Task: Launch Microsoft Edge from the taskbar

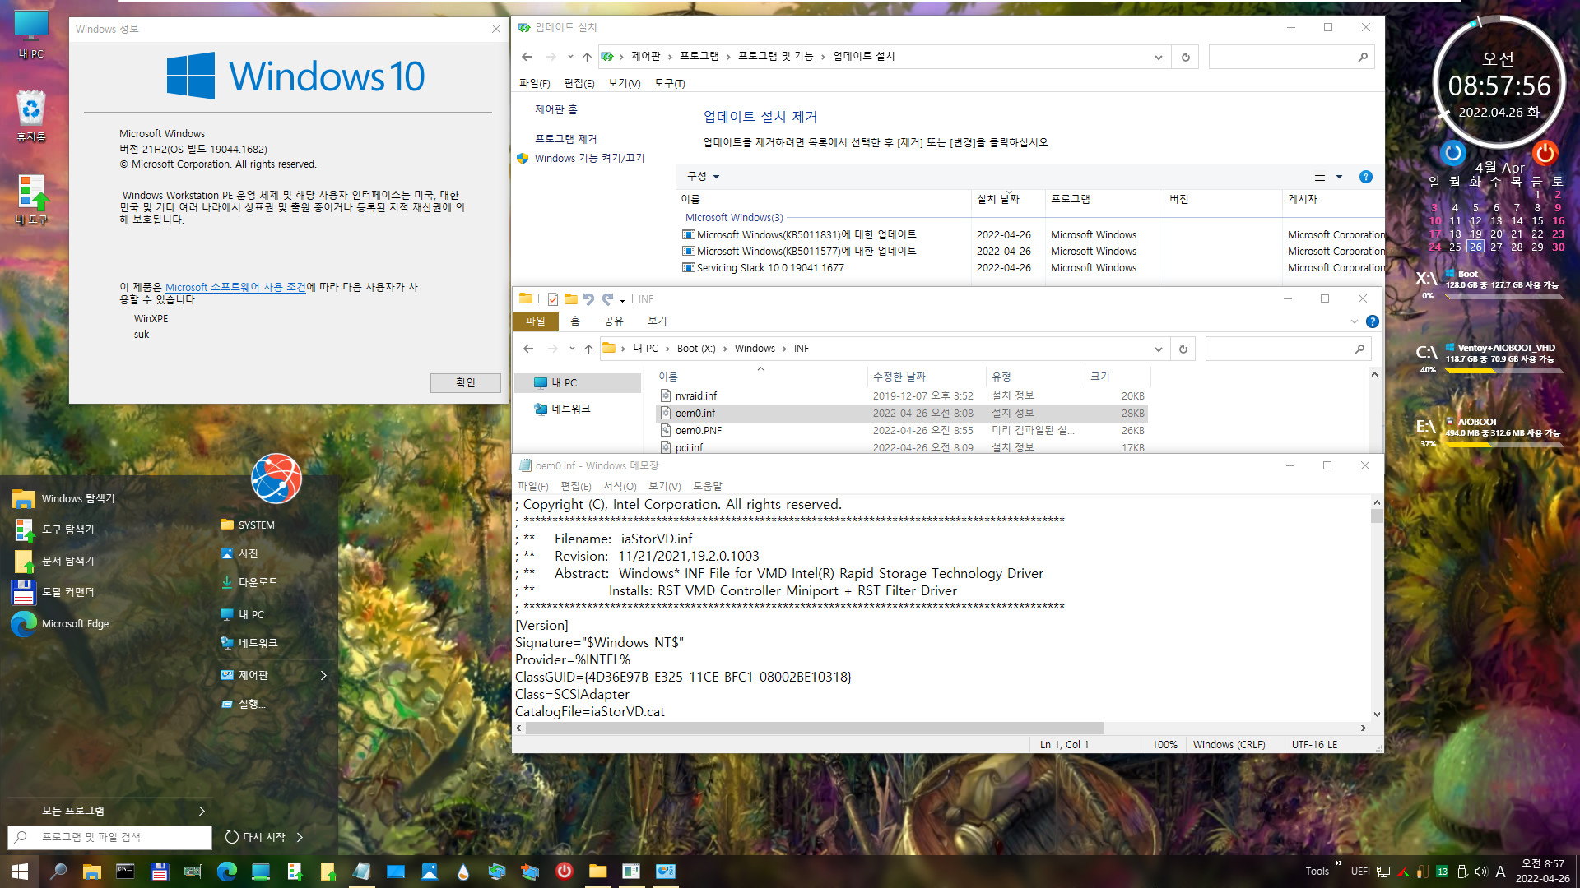Action: coord(226,871)
